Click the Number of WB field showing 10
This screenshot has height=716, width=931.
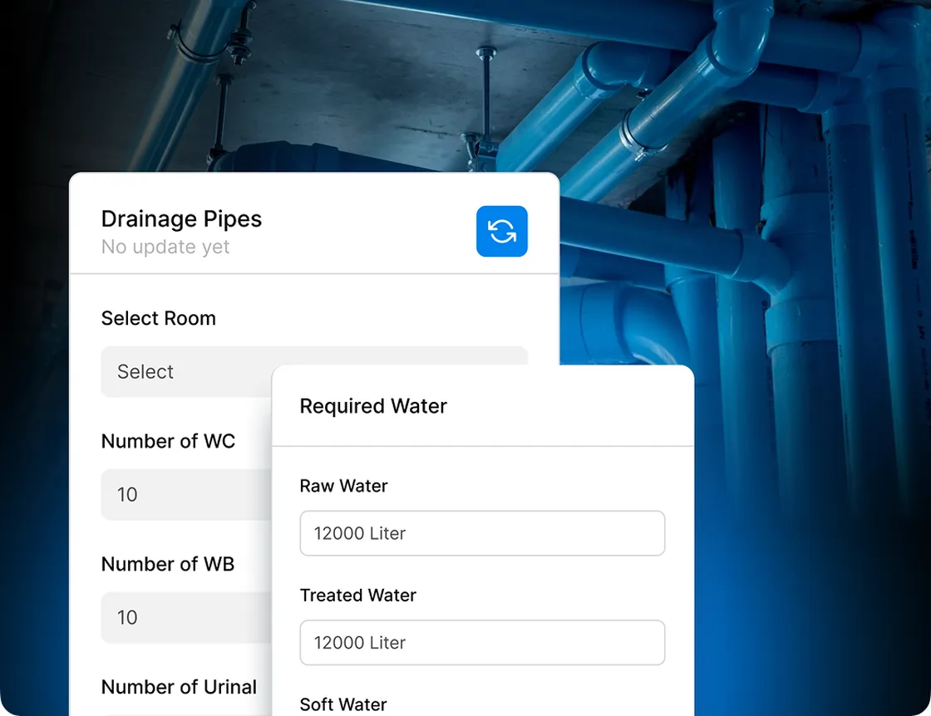click(x=186, y=617)
